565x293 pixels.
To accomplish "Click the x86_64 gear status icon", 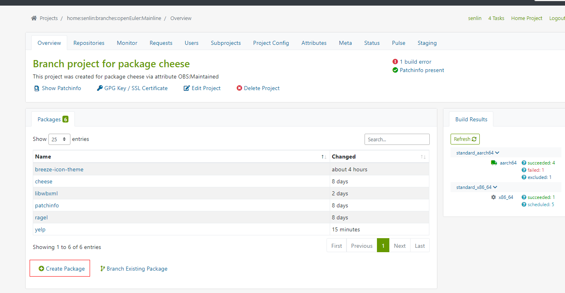I will click(x=493, y=197).
